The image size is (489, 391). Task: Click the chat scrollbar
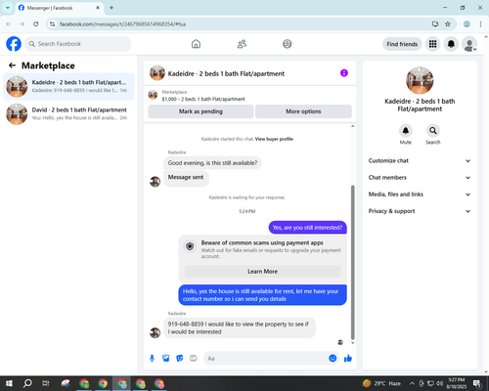[x=352, y=262]
